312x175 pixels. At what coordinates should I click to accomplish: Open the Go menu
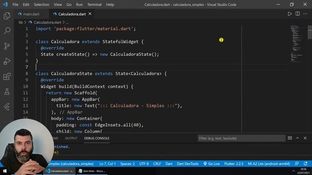(69, 4)
